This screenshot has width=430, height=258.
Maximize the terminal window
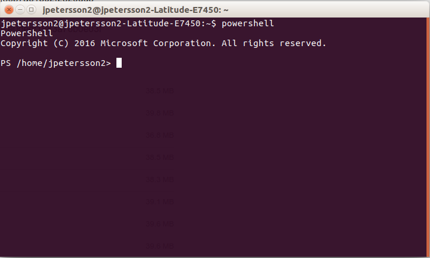pos(31,10)
